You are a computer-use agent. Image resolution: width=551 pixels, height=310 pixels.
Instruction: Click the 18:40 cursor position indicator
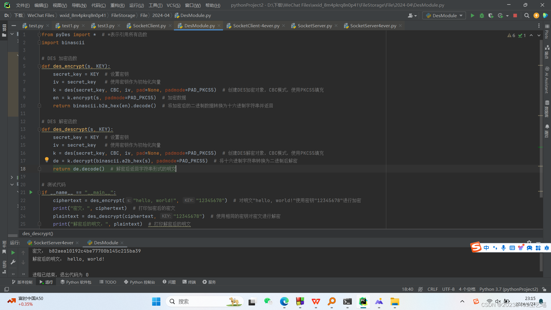[408, 289]
